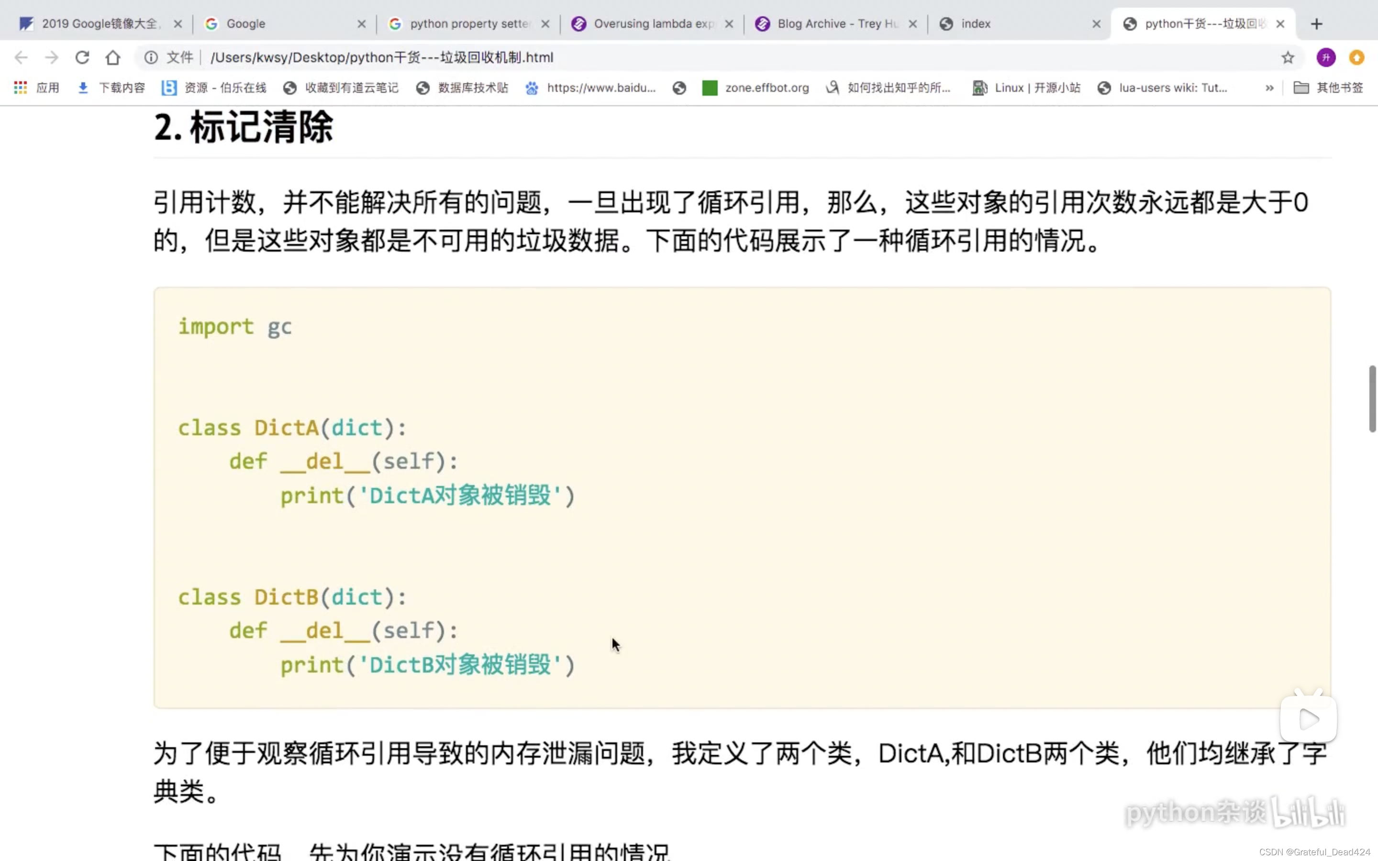Close the Overusing lambda tab
1378x861 pixels.
tap(729, 24)
